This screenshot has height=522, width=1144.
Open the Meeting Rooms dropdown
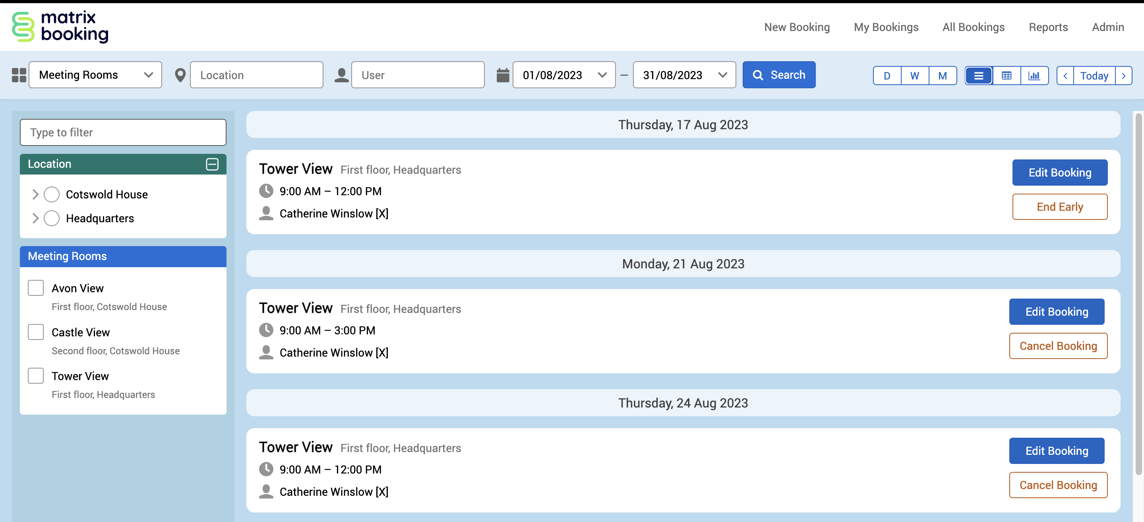[x=95, y=75]
